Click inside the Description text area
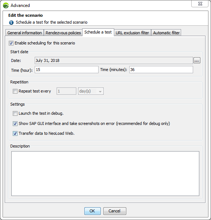The image size is (211, 220). coord(105,173)
